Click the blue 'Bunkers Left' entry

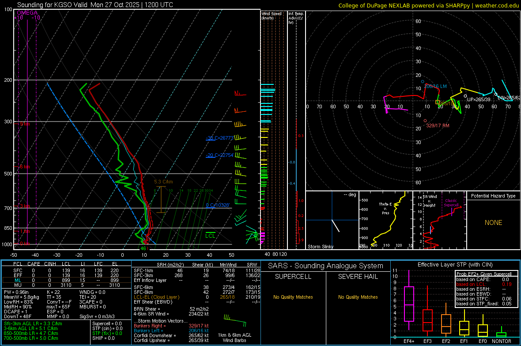tap(171, 331)
